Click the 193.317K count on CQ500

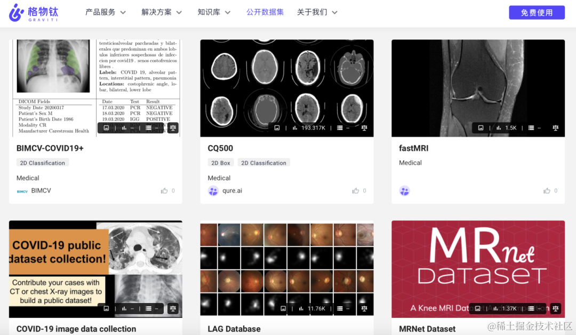(x=314, y=128)
